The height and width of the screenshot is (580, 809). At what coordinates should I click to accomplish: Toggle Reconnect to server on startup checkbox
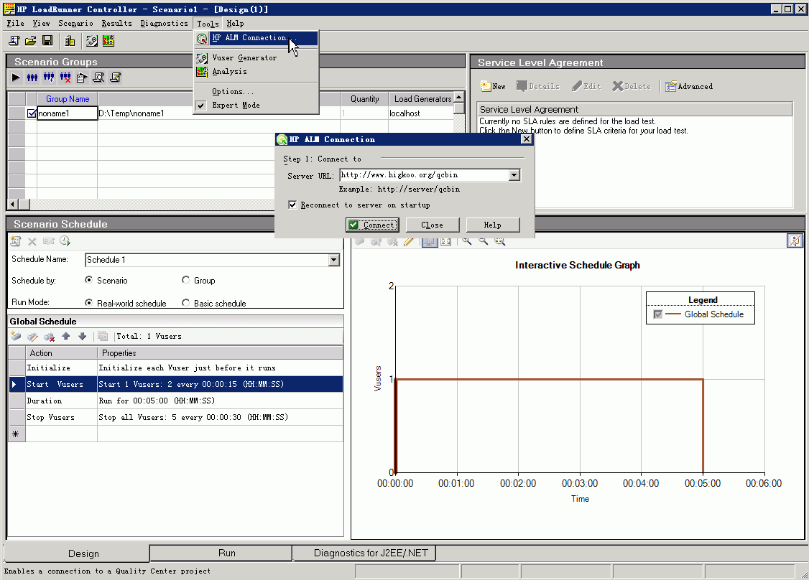click(292, 205)
